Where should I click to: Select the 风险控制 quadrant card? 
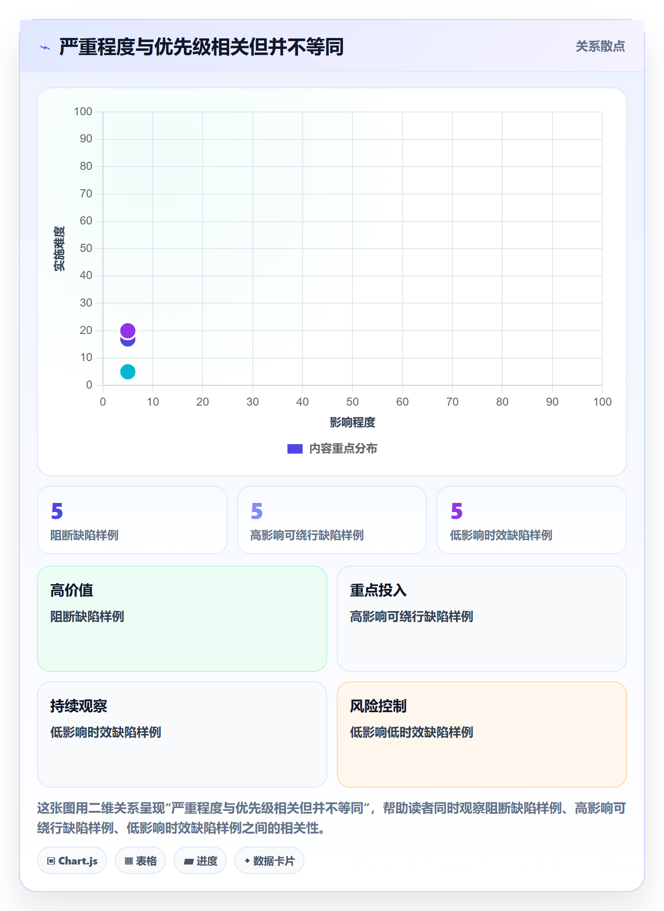point(482,734)
